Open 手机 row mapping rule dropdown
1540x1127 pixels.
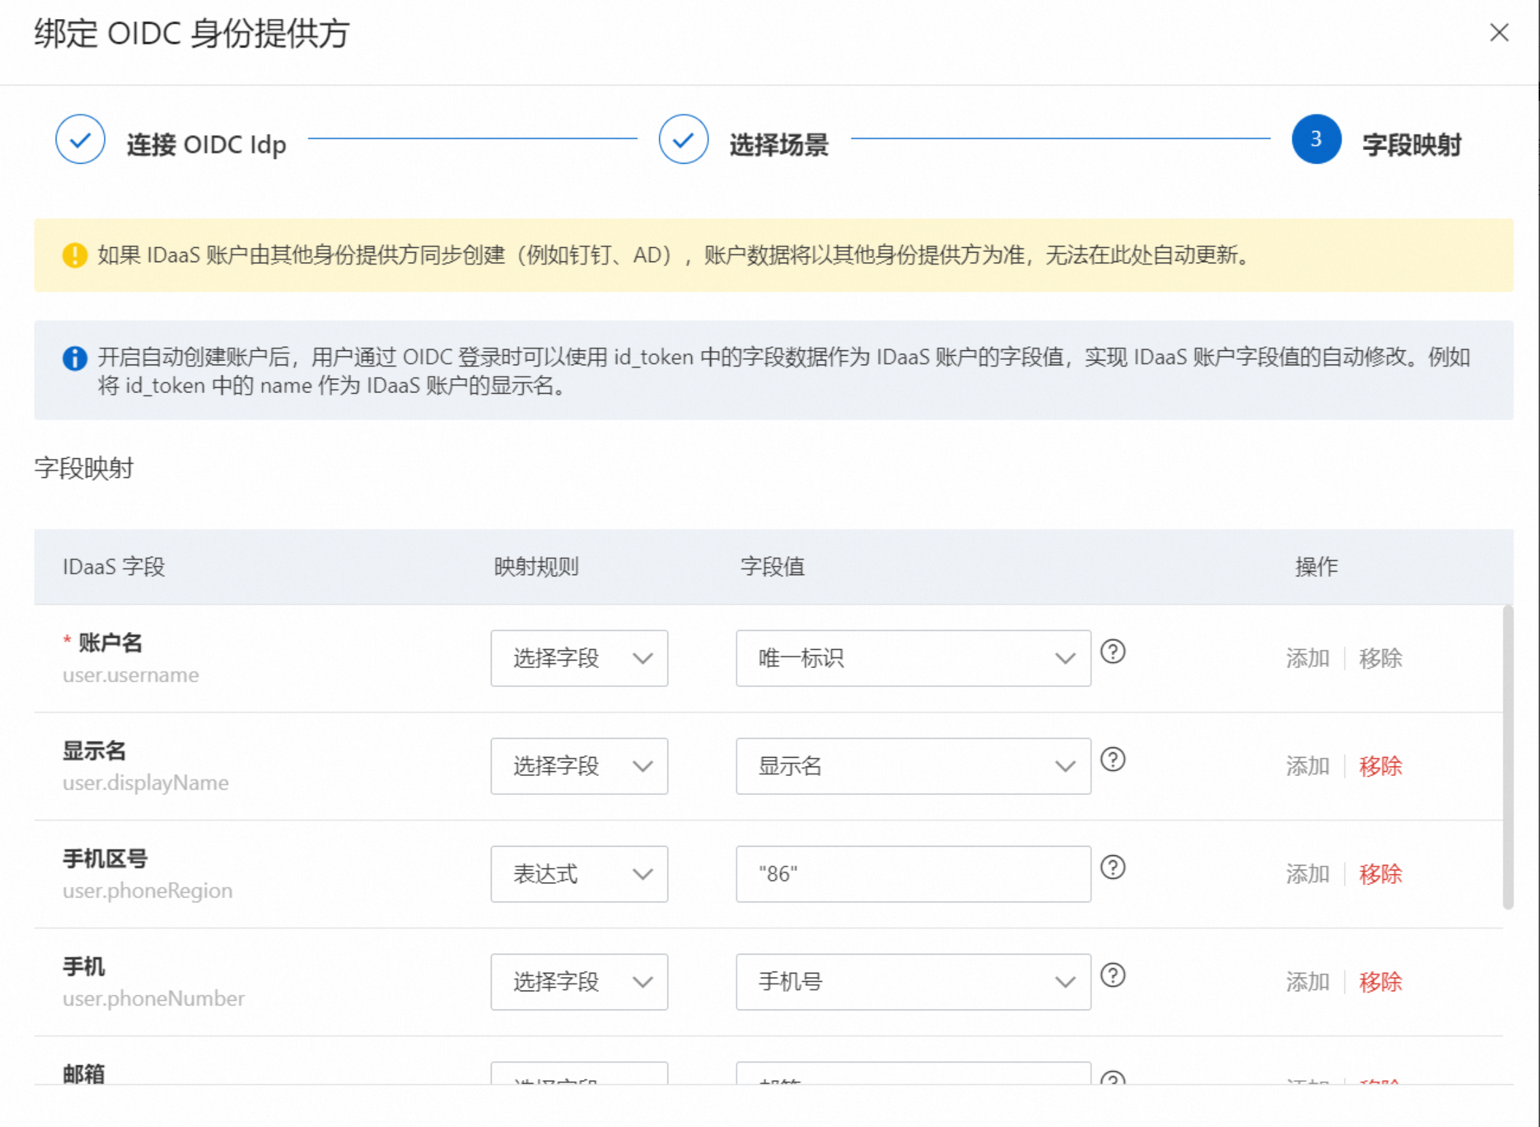pos(579,982)
